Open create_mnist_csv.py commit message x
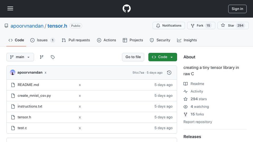 (80, 96)
